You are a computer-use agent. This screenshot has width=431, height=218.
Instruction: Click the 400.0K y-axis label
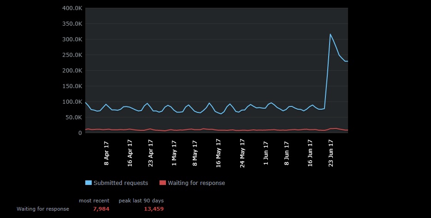pyautogui.click(x=72, y=8)
